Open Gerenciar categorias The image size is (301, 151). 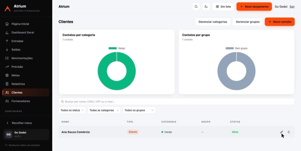click(213, 22)
